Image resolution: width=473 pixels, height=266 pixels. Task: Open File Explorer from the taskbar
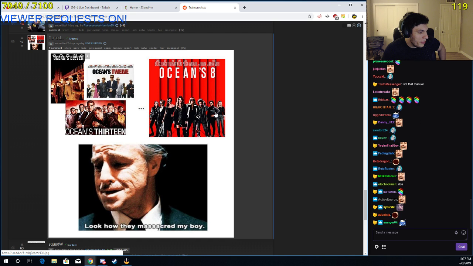pos(54,261)
